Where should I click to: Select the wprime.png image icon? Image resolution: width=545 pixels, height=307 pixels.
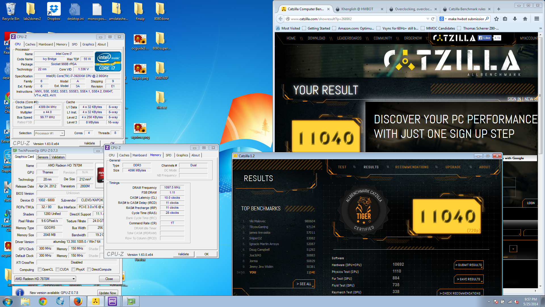pos(140,131)
